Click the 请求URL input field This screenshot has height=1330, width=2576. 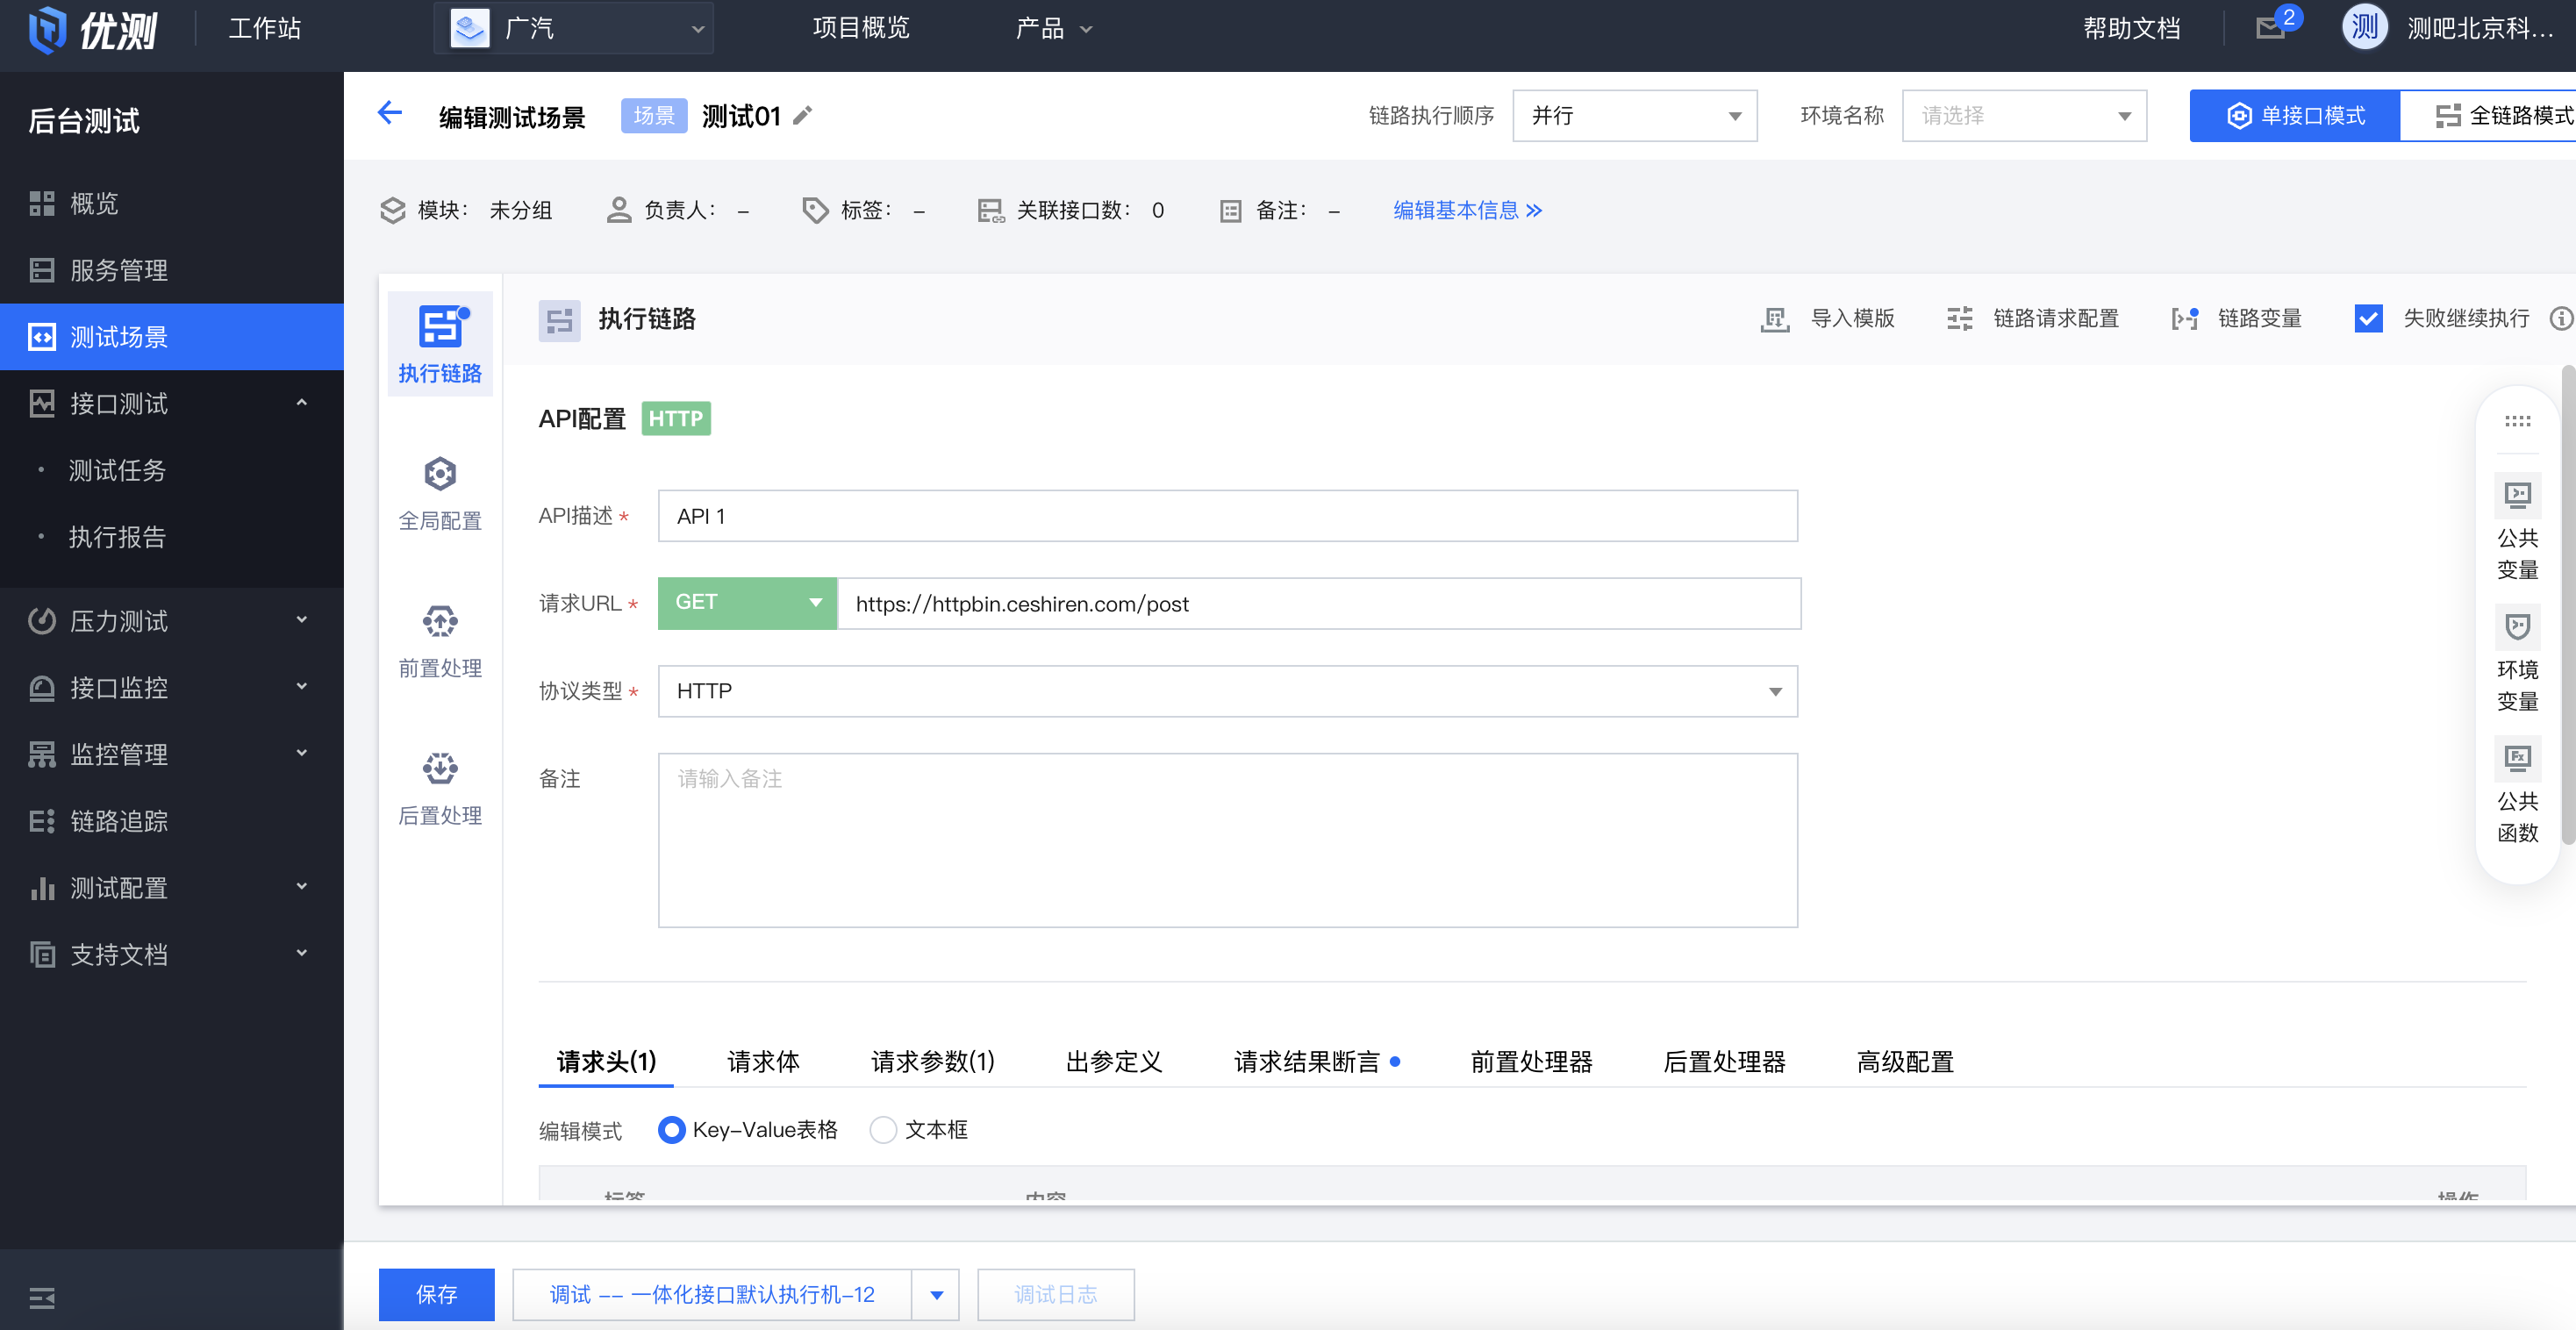coord(1319,603)
